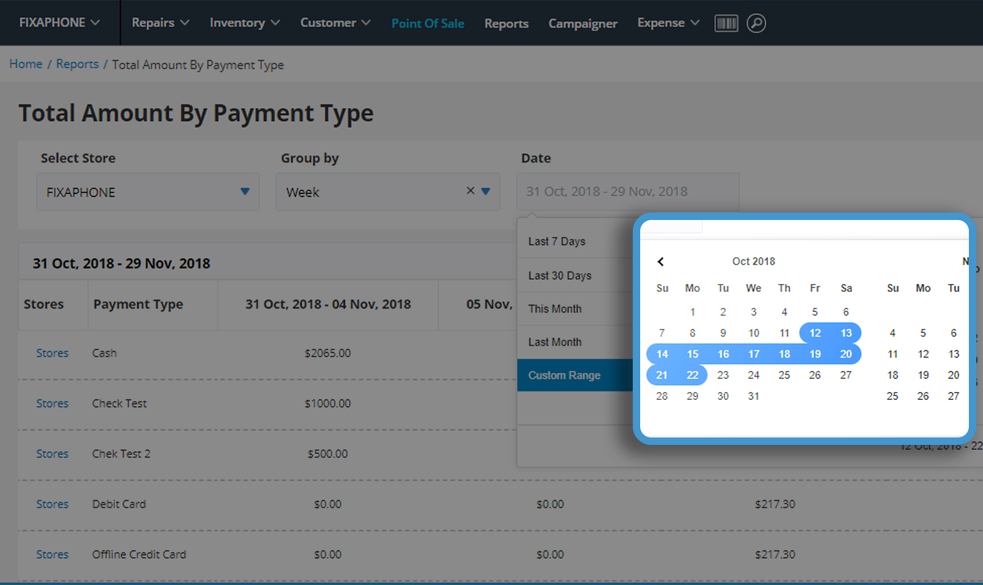Open the FIXAPHONE store menu
This screenshot has width=983, height=585.
tap(59, 23)
